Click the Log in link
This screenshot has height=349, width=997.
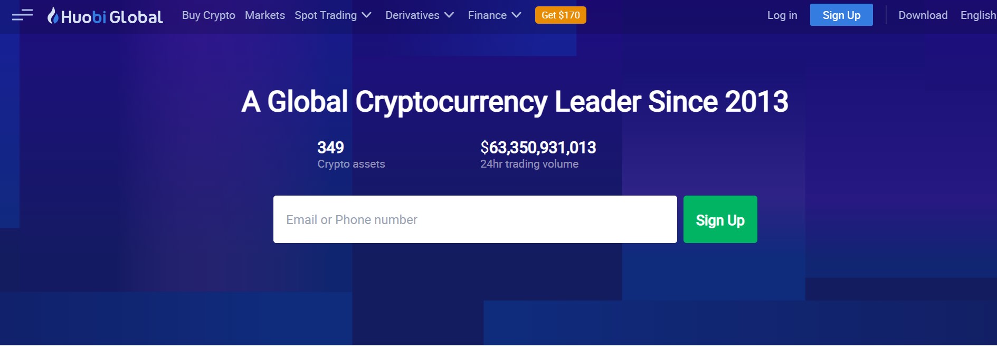tap(782, 15)
